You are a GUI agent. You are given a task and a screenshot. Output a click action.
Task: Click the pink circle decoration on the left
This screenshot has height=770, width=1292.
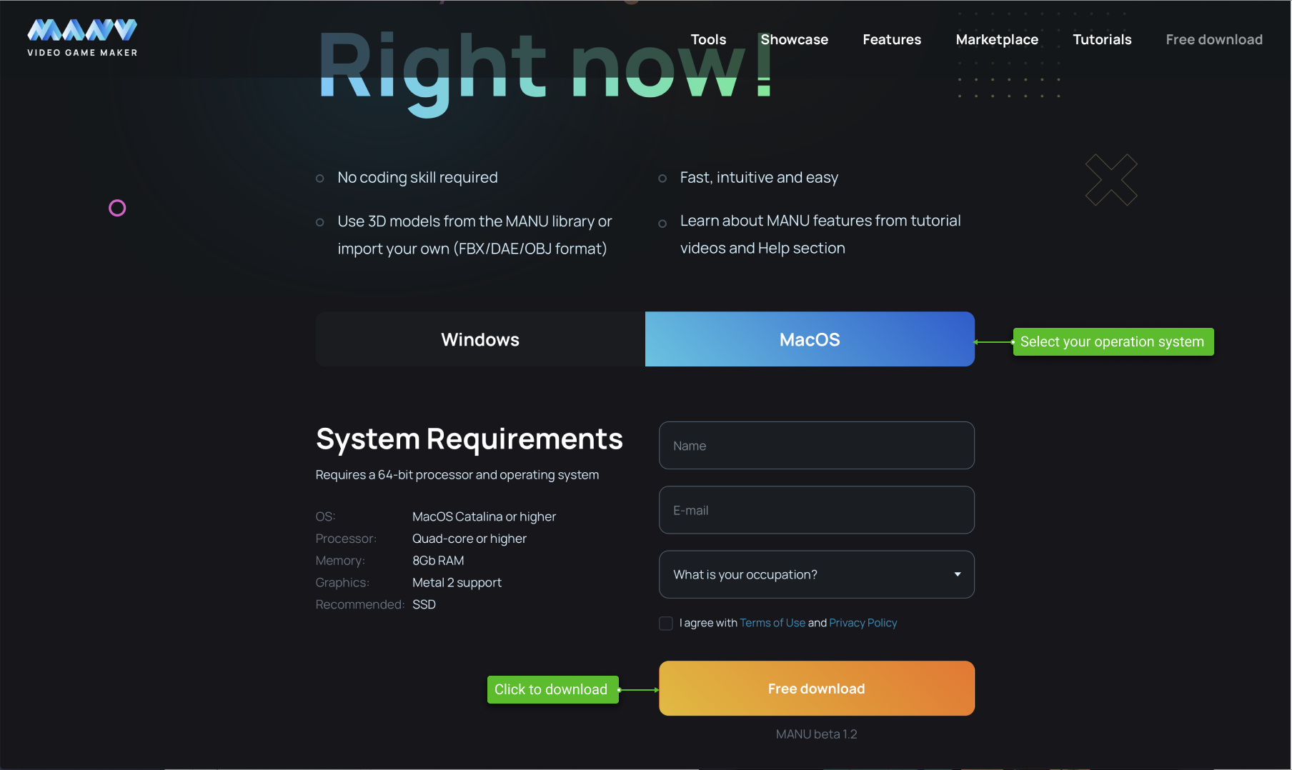pos(117,208)
